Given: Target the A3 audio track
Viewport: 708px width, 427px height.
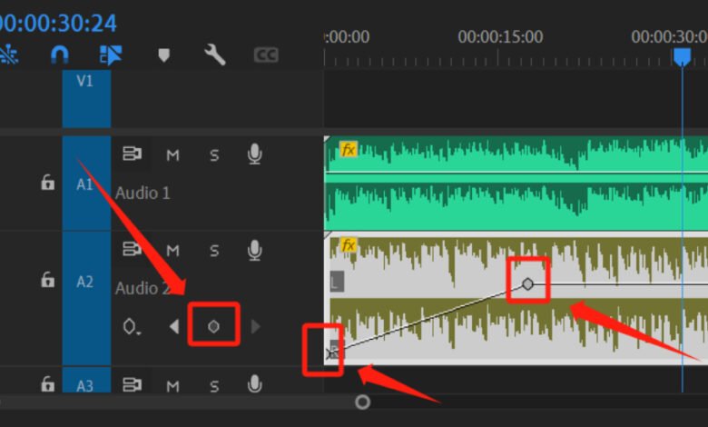Looking at the screenshot, I should pyautogui.click(x=86, y=380).
